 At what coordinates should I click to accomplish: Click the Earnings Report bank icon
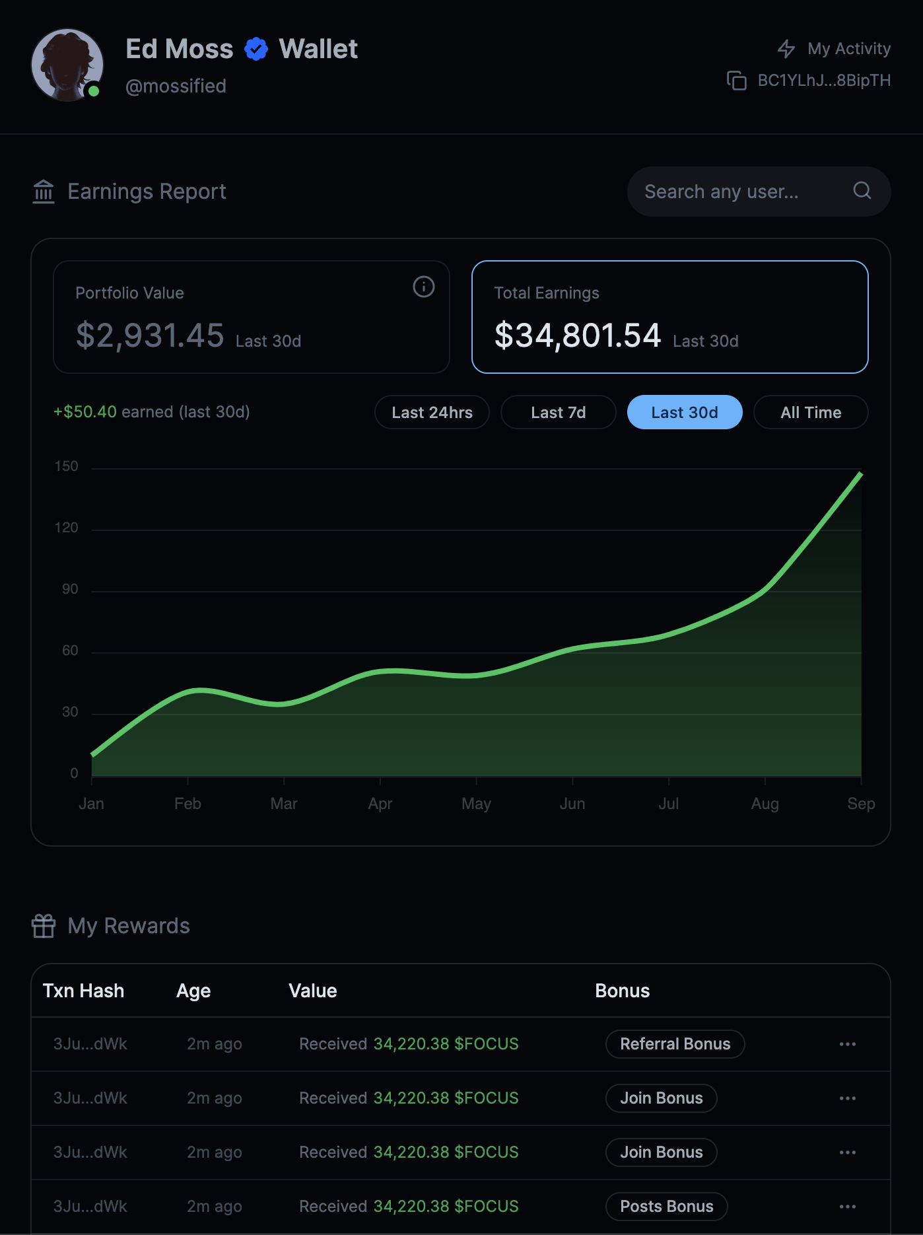coord(44,192)
